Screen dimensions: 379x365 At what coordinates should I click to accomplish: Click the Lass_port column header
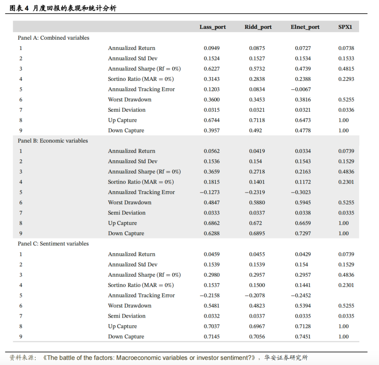click(212, 27)
